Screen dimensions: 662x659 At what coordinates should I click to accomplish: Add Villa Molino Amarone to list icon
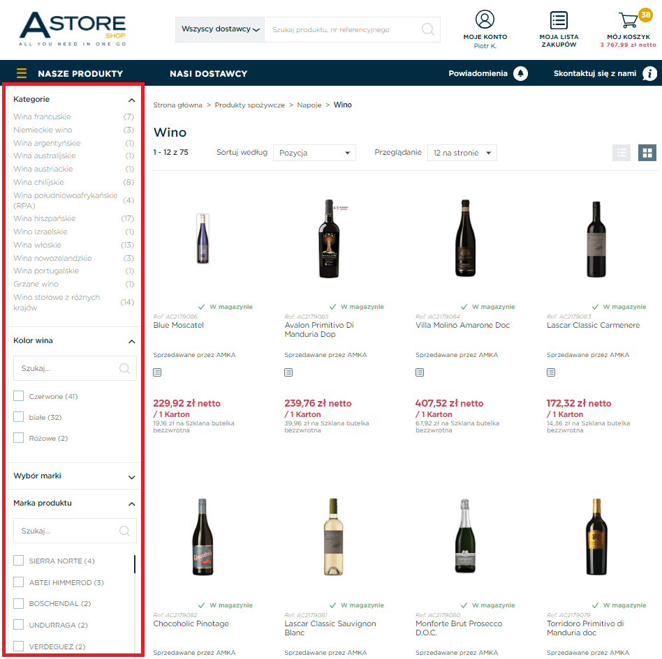(420, 372)
